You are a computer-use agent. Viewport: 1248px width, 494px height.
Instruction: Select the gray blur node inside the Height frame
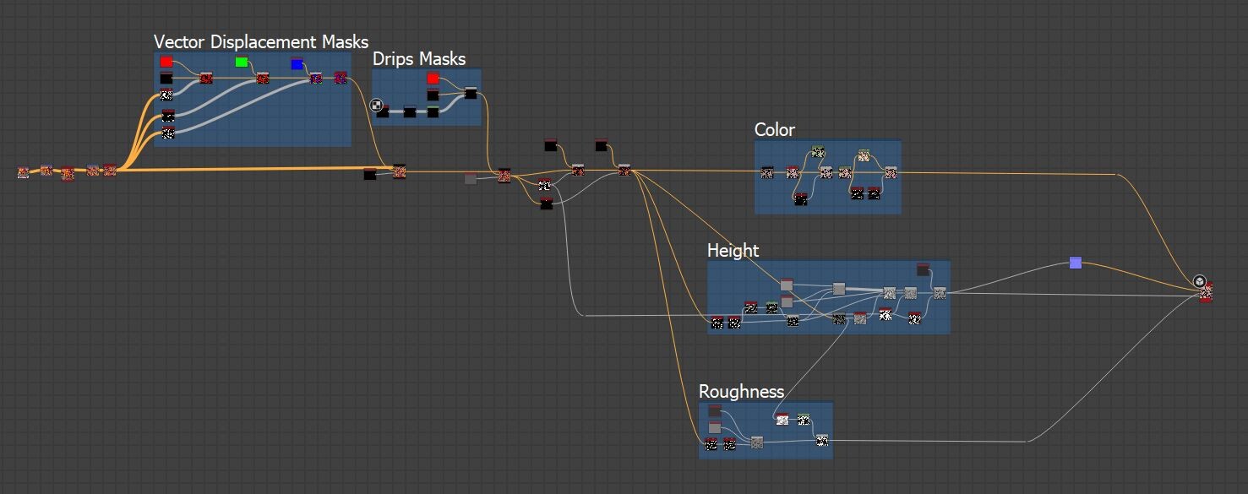[838, 289]
